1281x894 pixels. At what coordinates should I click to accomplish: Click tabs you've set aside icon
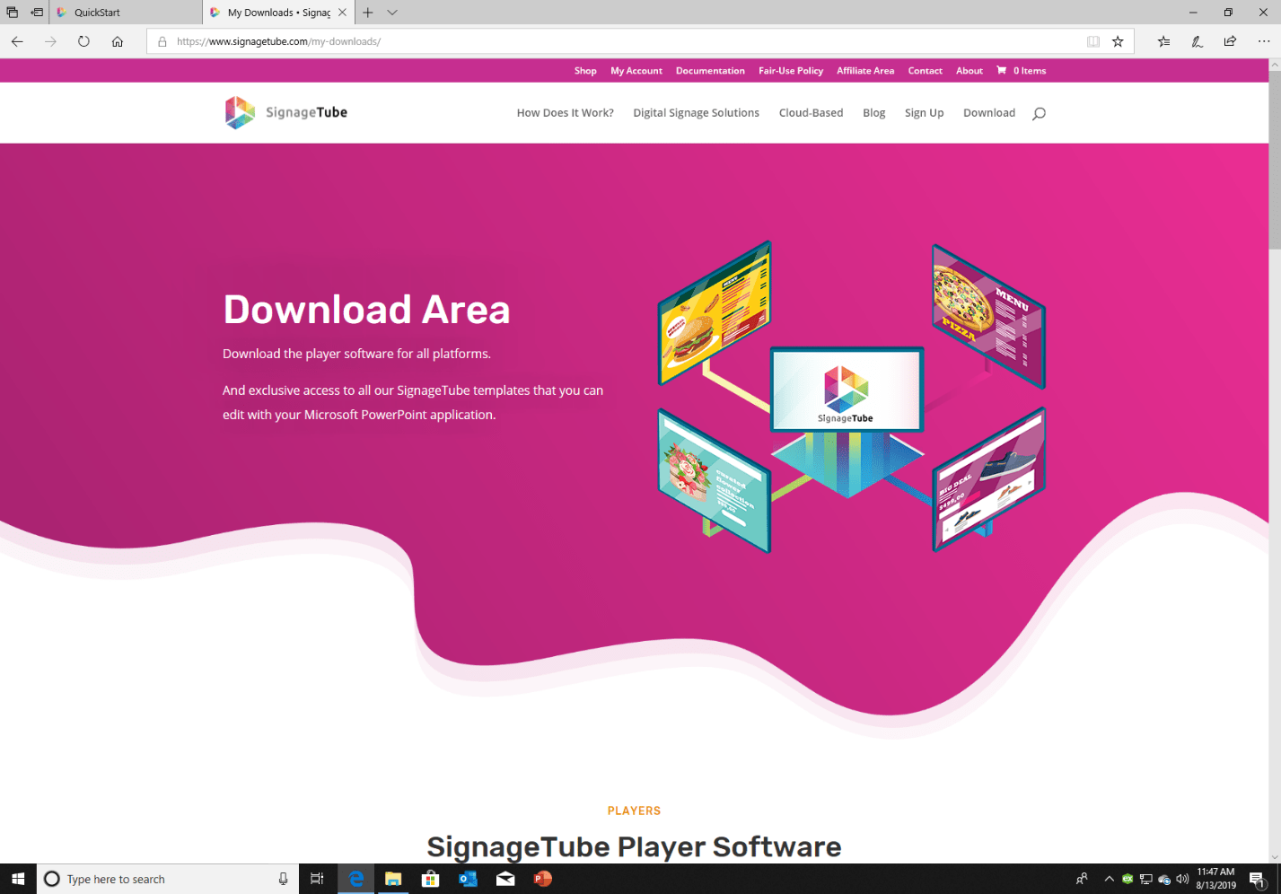pos(13,13)
